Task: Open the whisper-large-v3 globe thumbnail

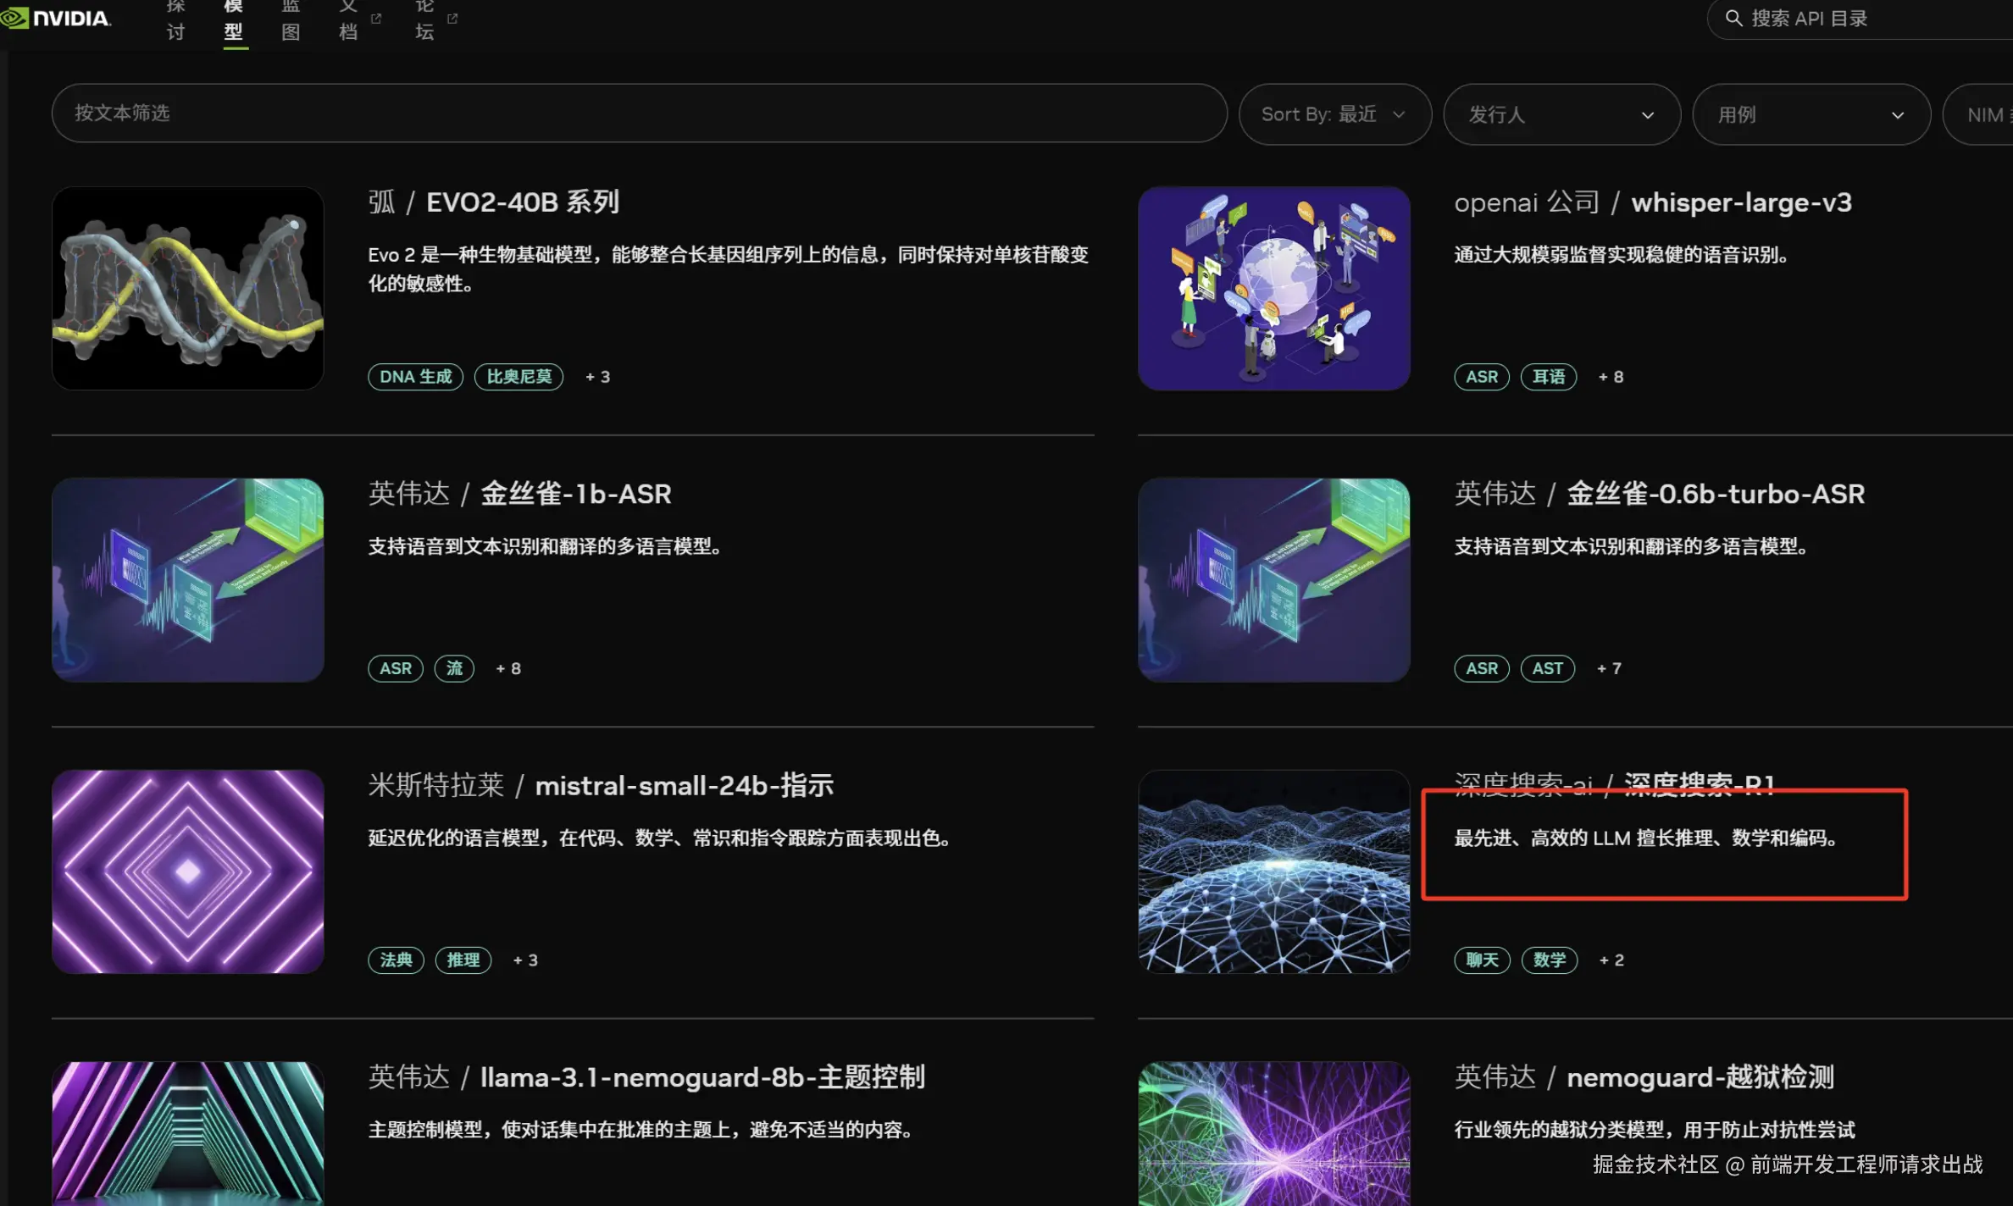Action: point(1273,288)
